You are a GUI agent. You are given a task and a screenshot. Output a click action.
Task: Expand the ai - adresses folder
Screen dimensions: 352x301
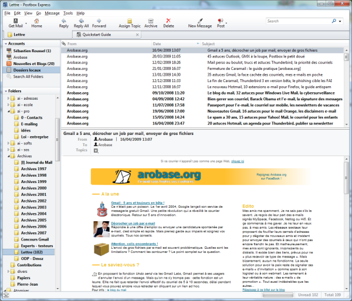8,99
